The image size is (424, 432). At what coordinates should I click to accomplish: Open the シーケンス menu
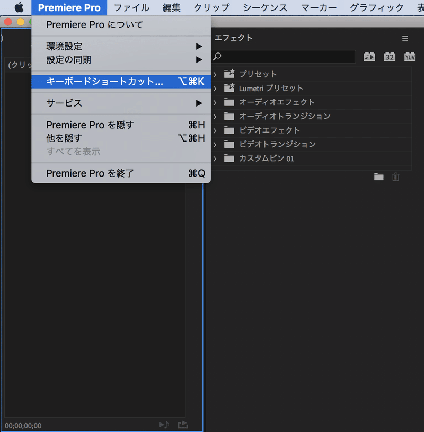pyautogui.click(x=265, y=8)
